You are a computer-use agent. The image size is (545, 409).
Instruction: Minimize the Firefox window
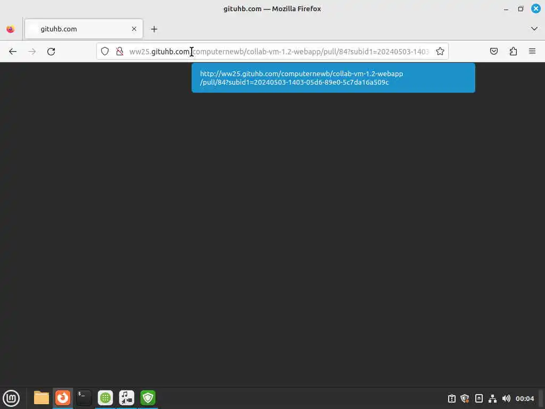tap(506, 9)
